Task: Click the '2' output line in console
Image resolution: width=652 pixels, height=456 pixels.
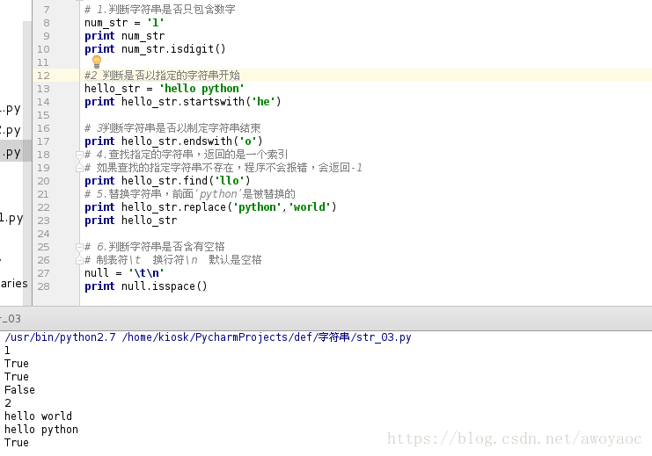Action: point(8,403)
